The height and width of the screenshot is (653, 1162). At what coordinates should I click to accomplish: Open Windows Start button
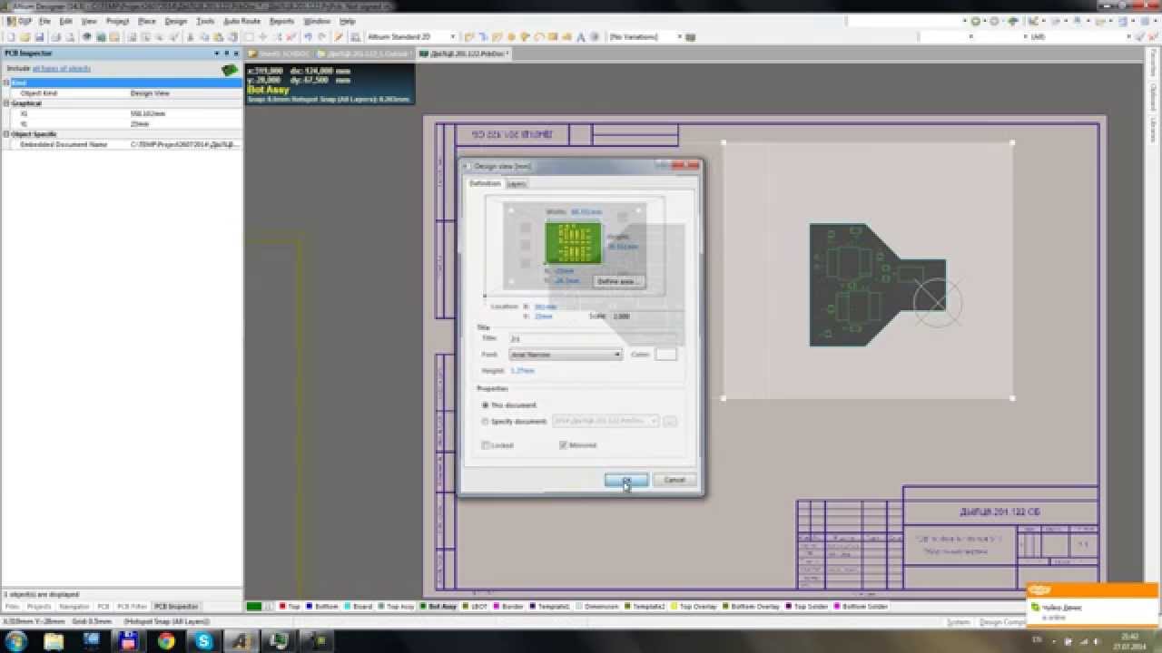[15, 640]
